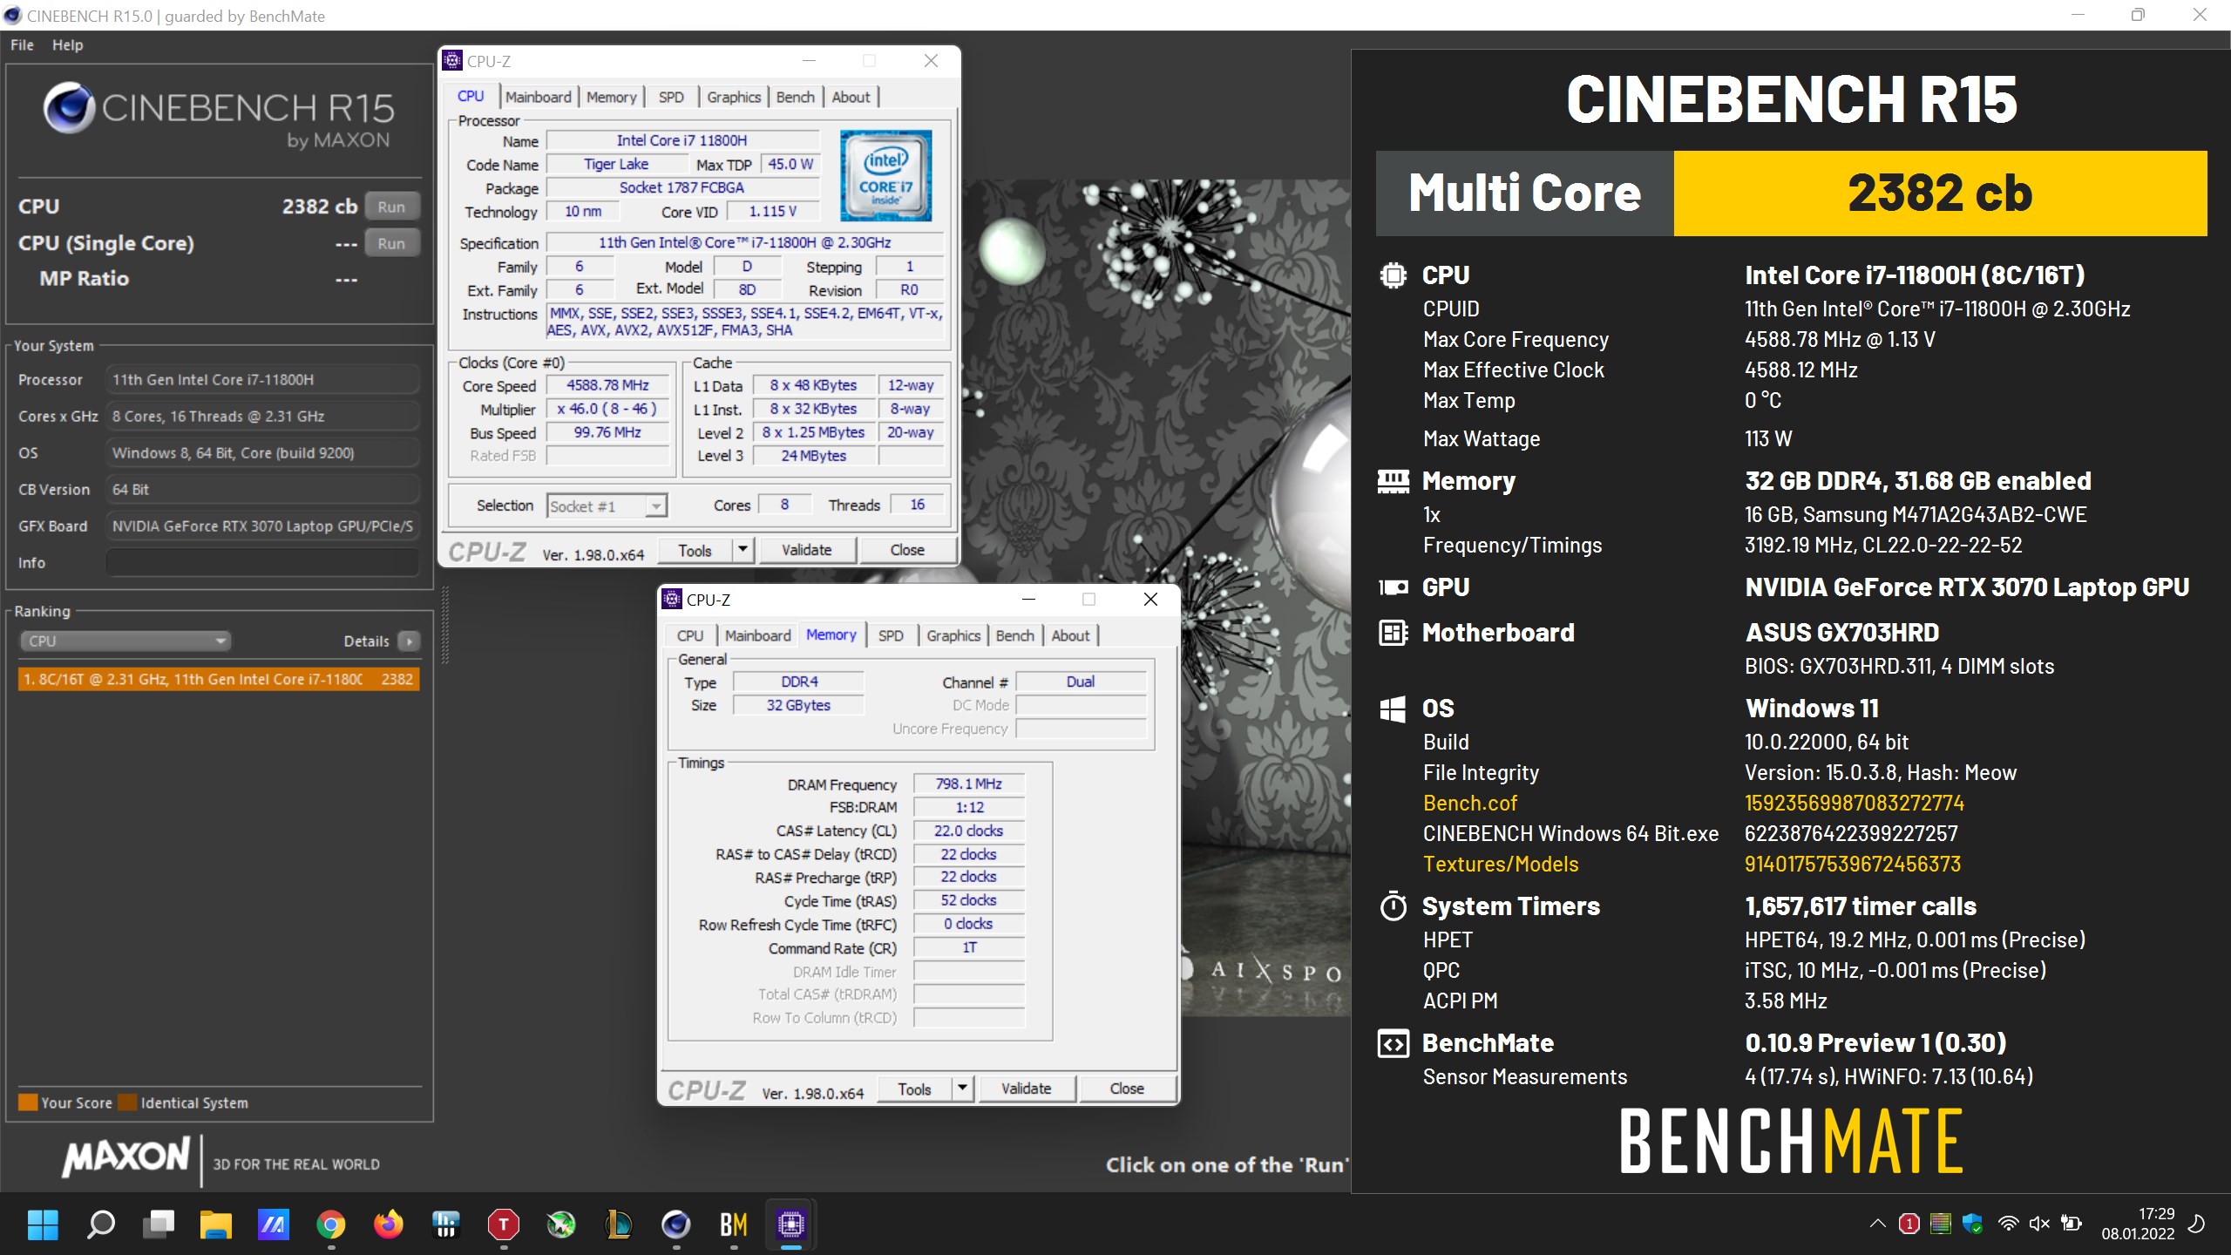Open the blue bars app on taskbar

[446, 1224]
